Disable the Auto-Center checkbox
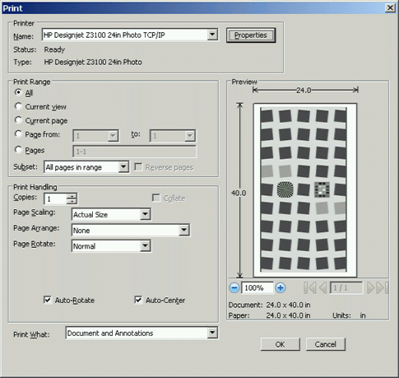 tap(138, 300)
